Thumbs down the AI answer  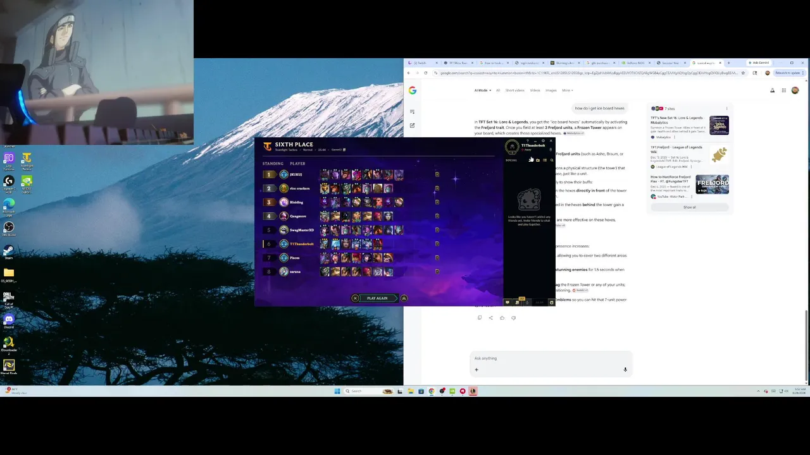(x=513, y=318)
